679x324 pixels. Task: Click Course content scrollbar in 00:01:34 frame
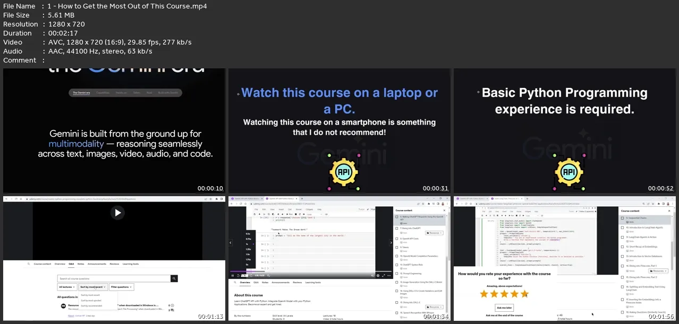tap(447, 285)
